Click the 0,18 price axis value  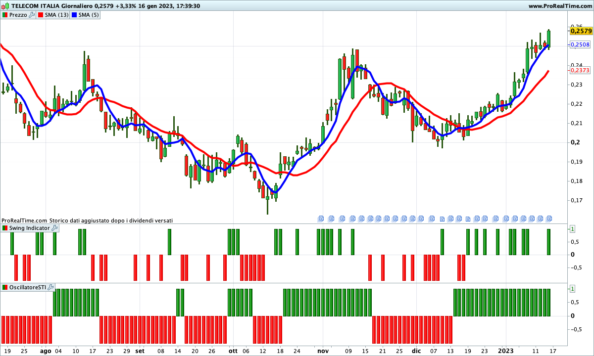577,181
